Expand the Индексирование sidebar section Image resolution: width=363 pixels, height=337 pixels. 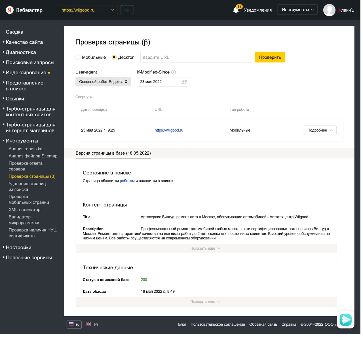(26, 73)
